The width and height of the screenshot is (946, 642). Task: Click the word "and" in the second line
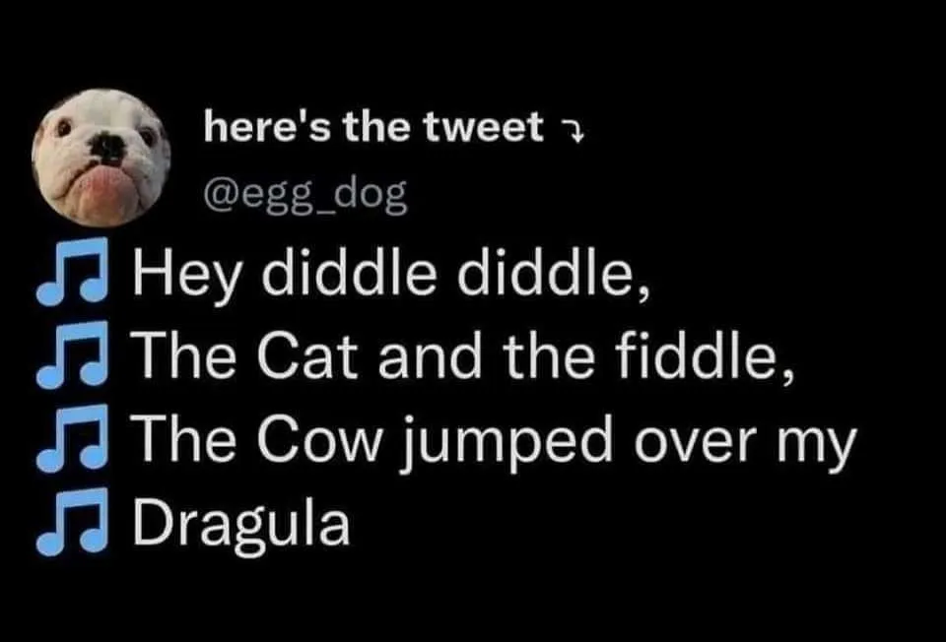click(x=430, y=355)
